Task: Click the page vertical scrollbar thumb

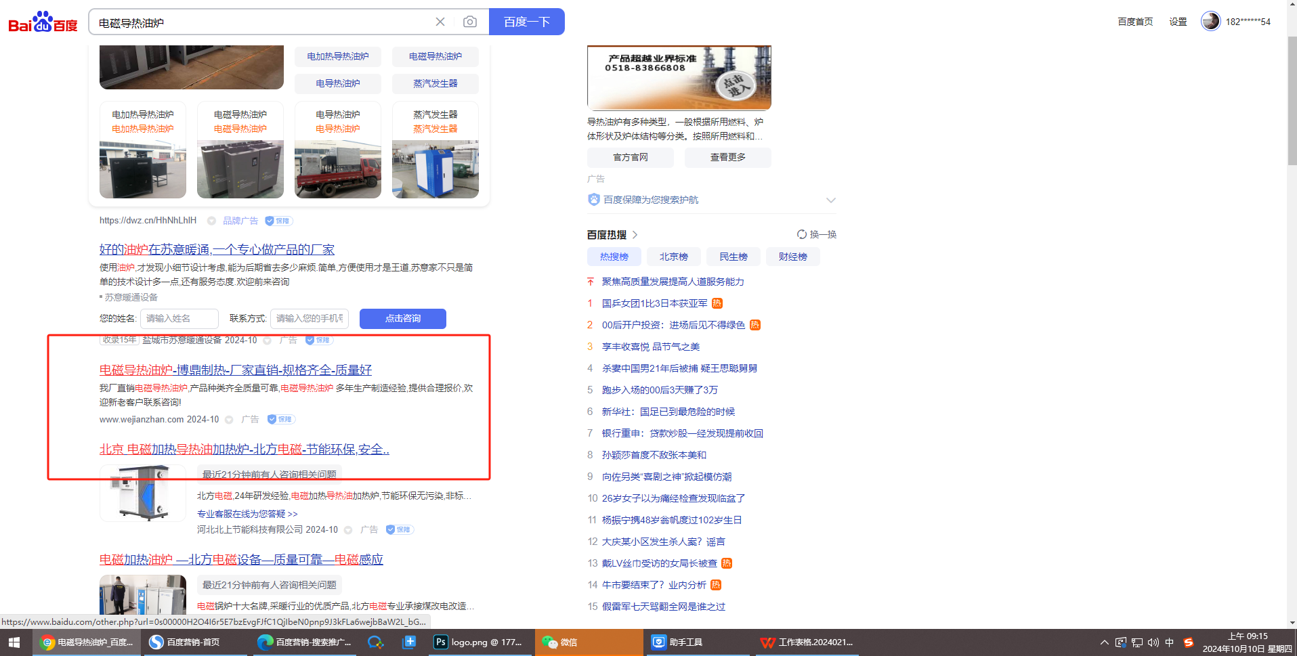Action: [x=1292, y=102]
